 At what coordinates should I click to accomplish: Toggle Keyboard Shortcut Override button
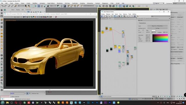[65, 6]
